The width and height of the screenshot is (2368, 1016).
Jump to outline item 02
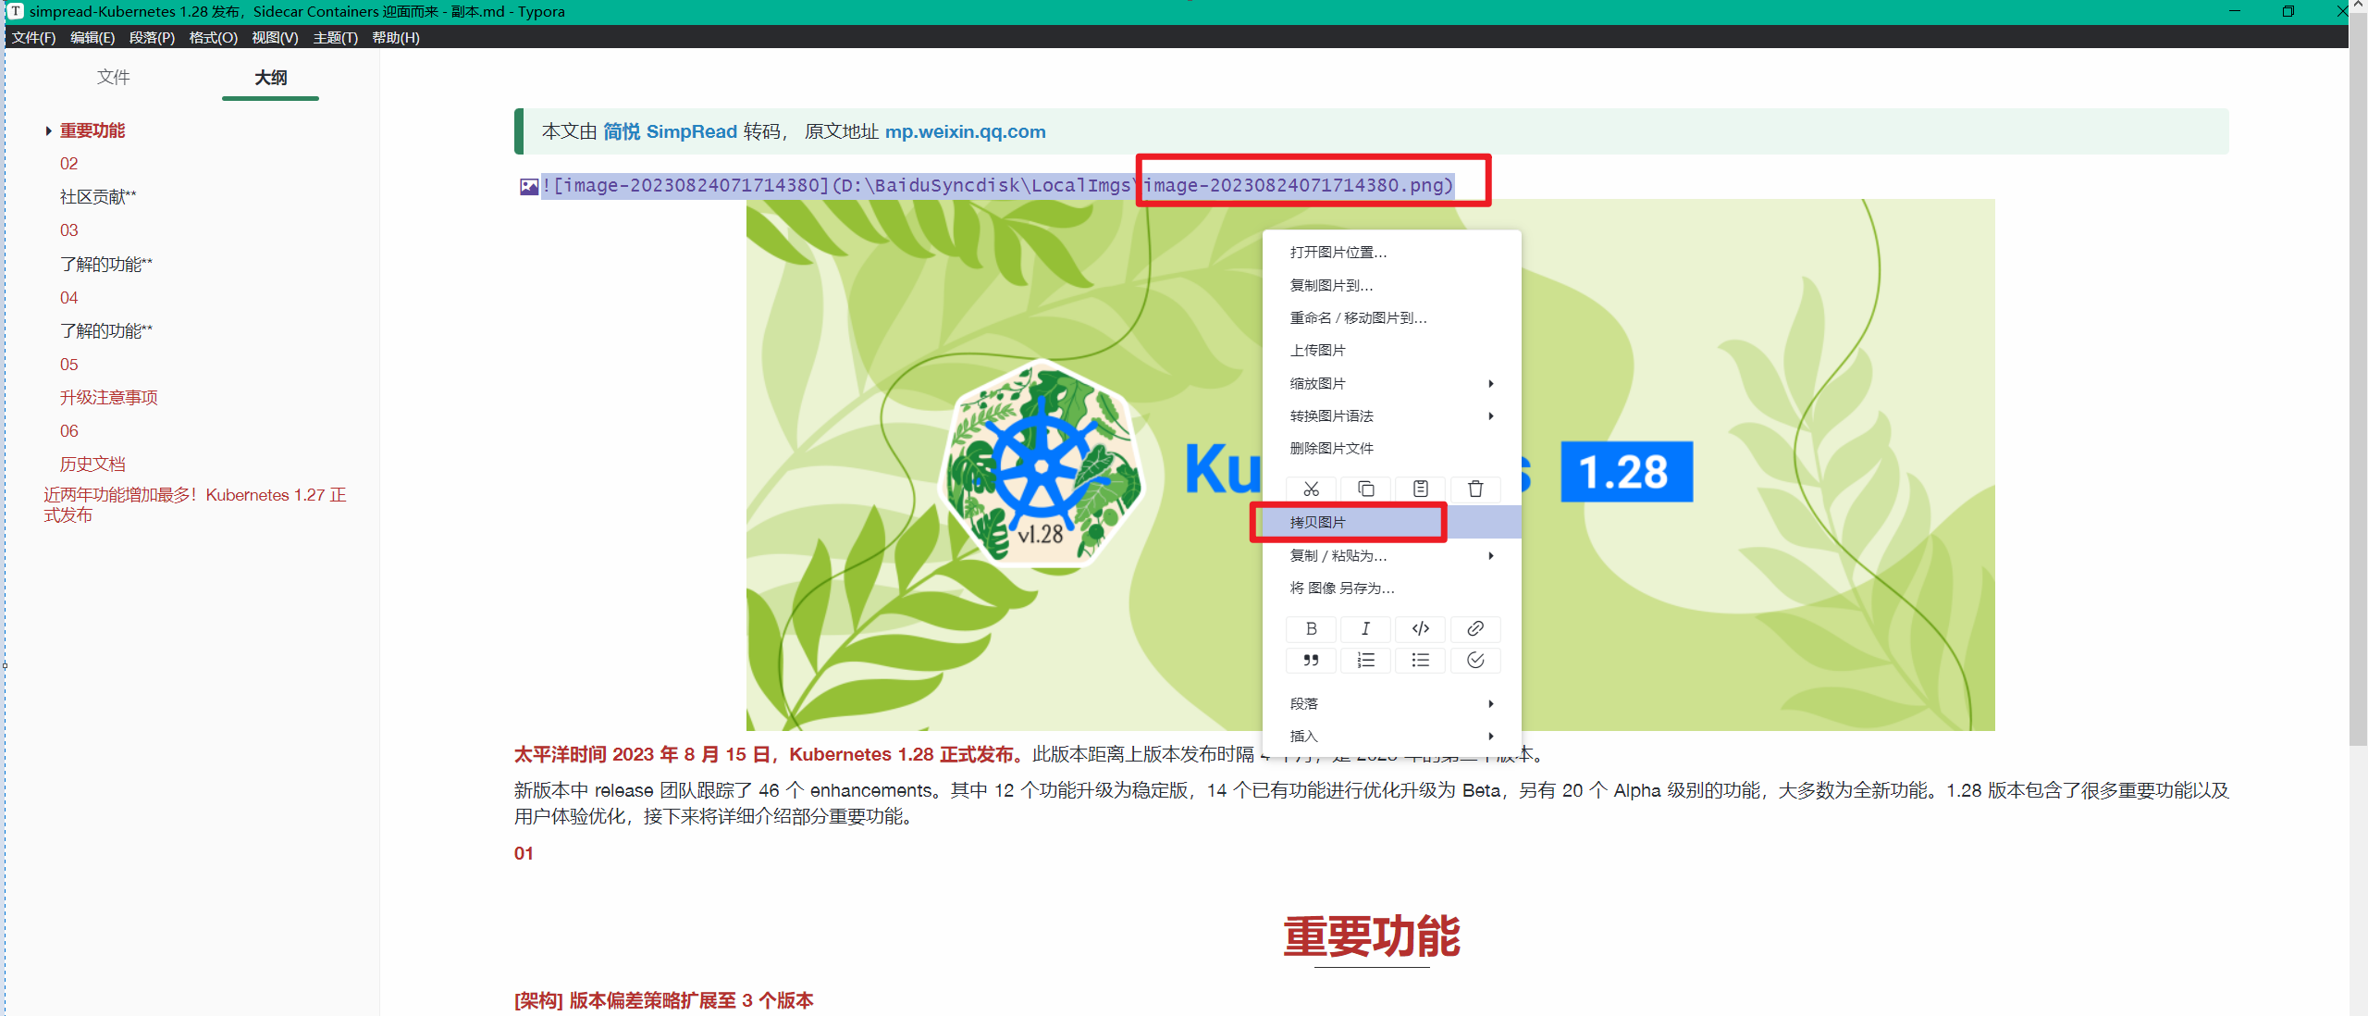click(x=69, y=164)
